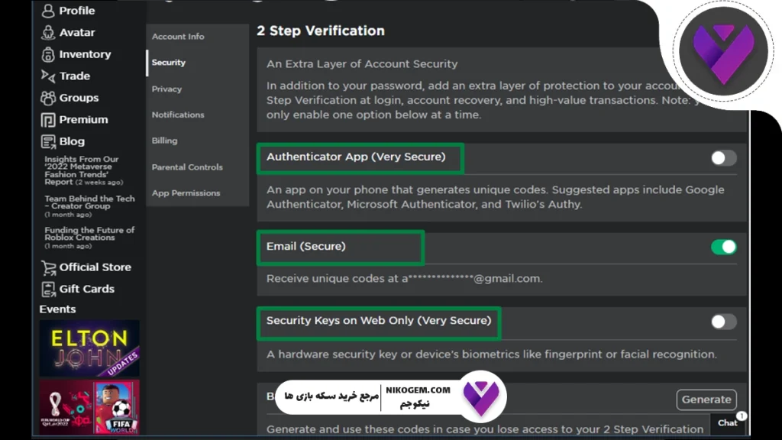Open the Notifications settings tab
This screenshot has width=782, height=440.
pyautogui.click(x=177, y=115)
